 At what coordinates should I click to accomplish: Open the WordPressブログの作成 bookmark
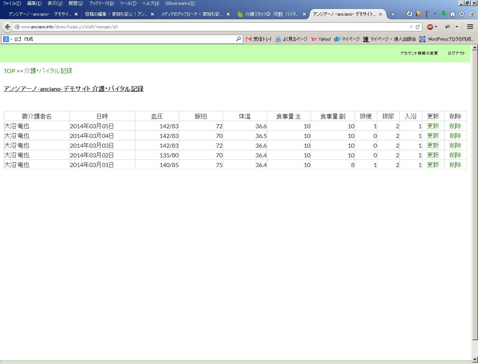[x=447, y=39]
